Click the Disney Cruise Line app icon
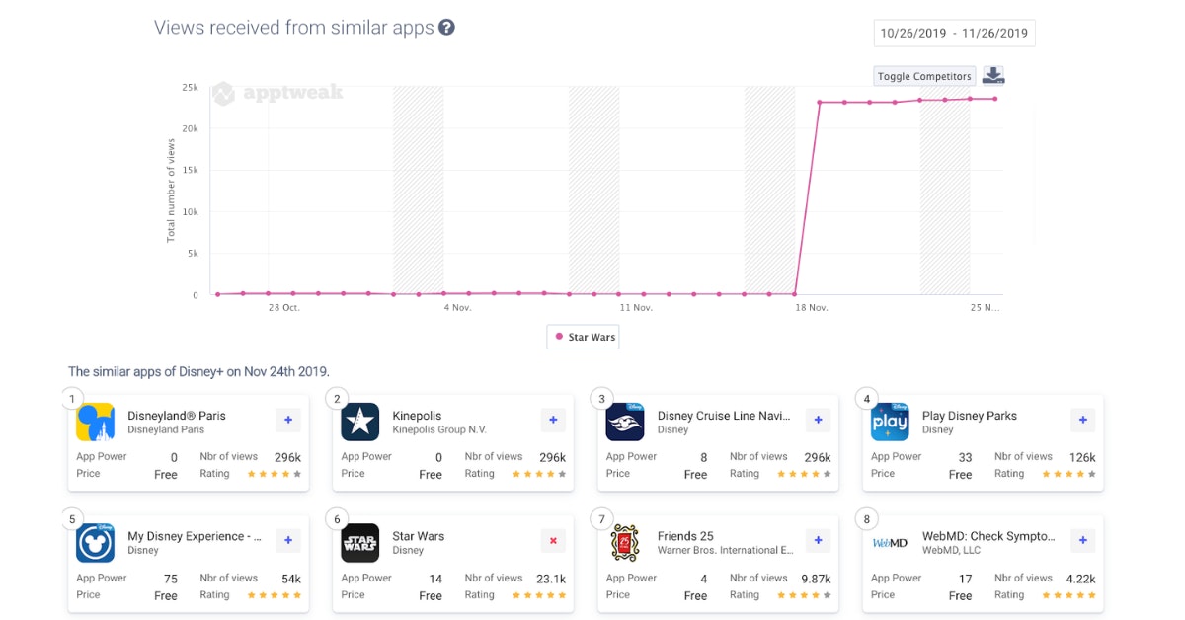This screenshot has height=620, width=1185. coord(625,422)
